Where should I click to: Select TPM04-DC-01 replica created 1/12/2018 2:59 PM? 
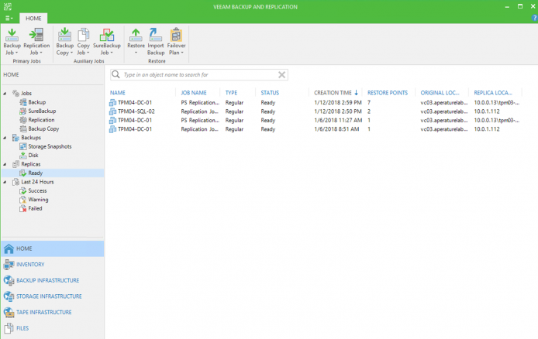(315, 102)
